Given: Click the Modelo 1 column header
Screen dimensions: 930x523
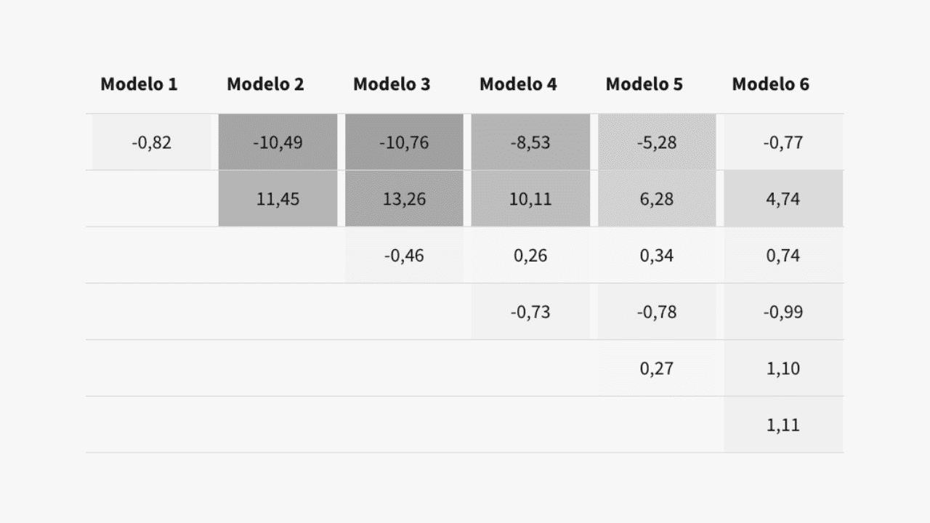Looking at the screenshot, I should (139, 84).
